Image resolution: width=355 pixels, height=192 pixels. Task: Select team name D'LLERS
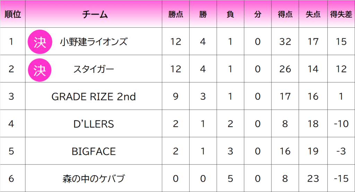click(x=94, y=124)
